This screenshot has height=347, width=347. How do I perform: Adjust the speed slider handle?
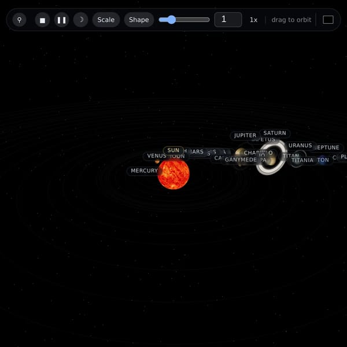click(x=171, y=20)
